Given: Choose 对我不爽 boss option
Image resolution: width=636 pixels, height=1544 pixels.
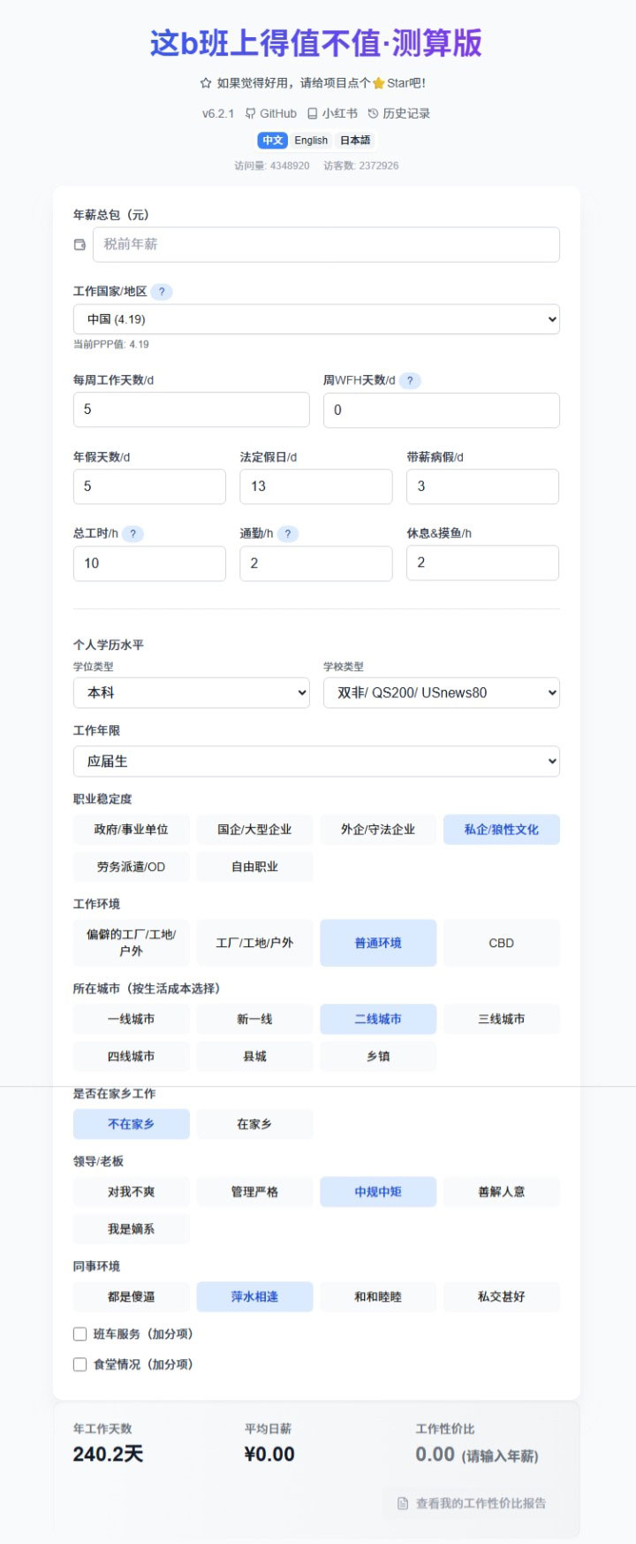Looking at the screenshot, I should click(131, 1192).
